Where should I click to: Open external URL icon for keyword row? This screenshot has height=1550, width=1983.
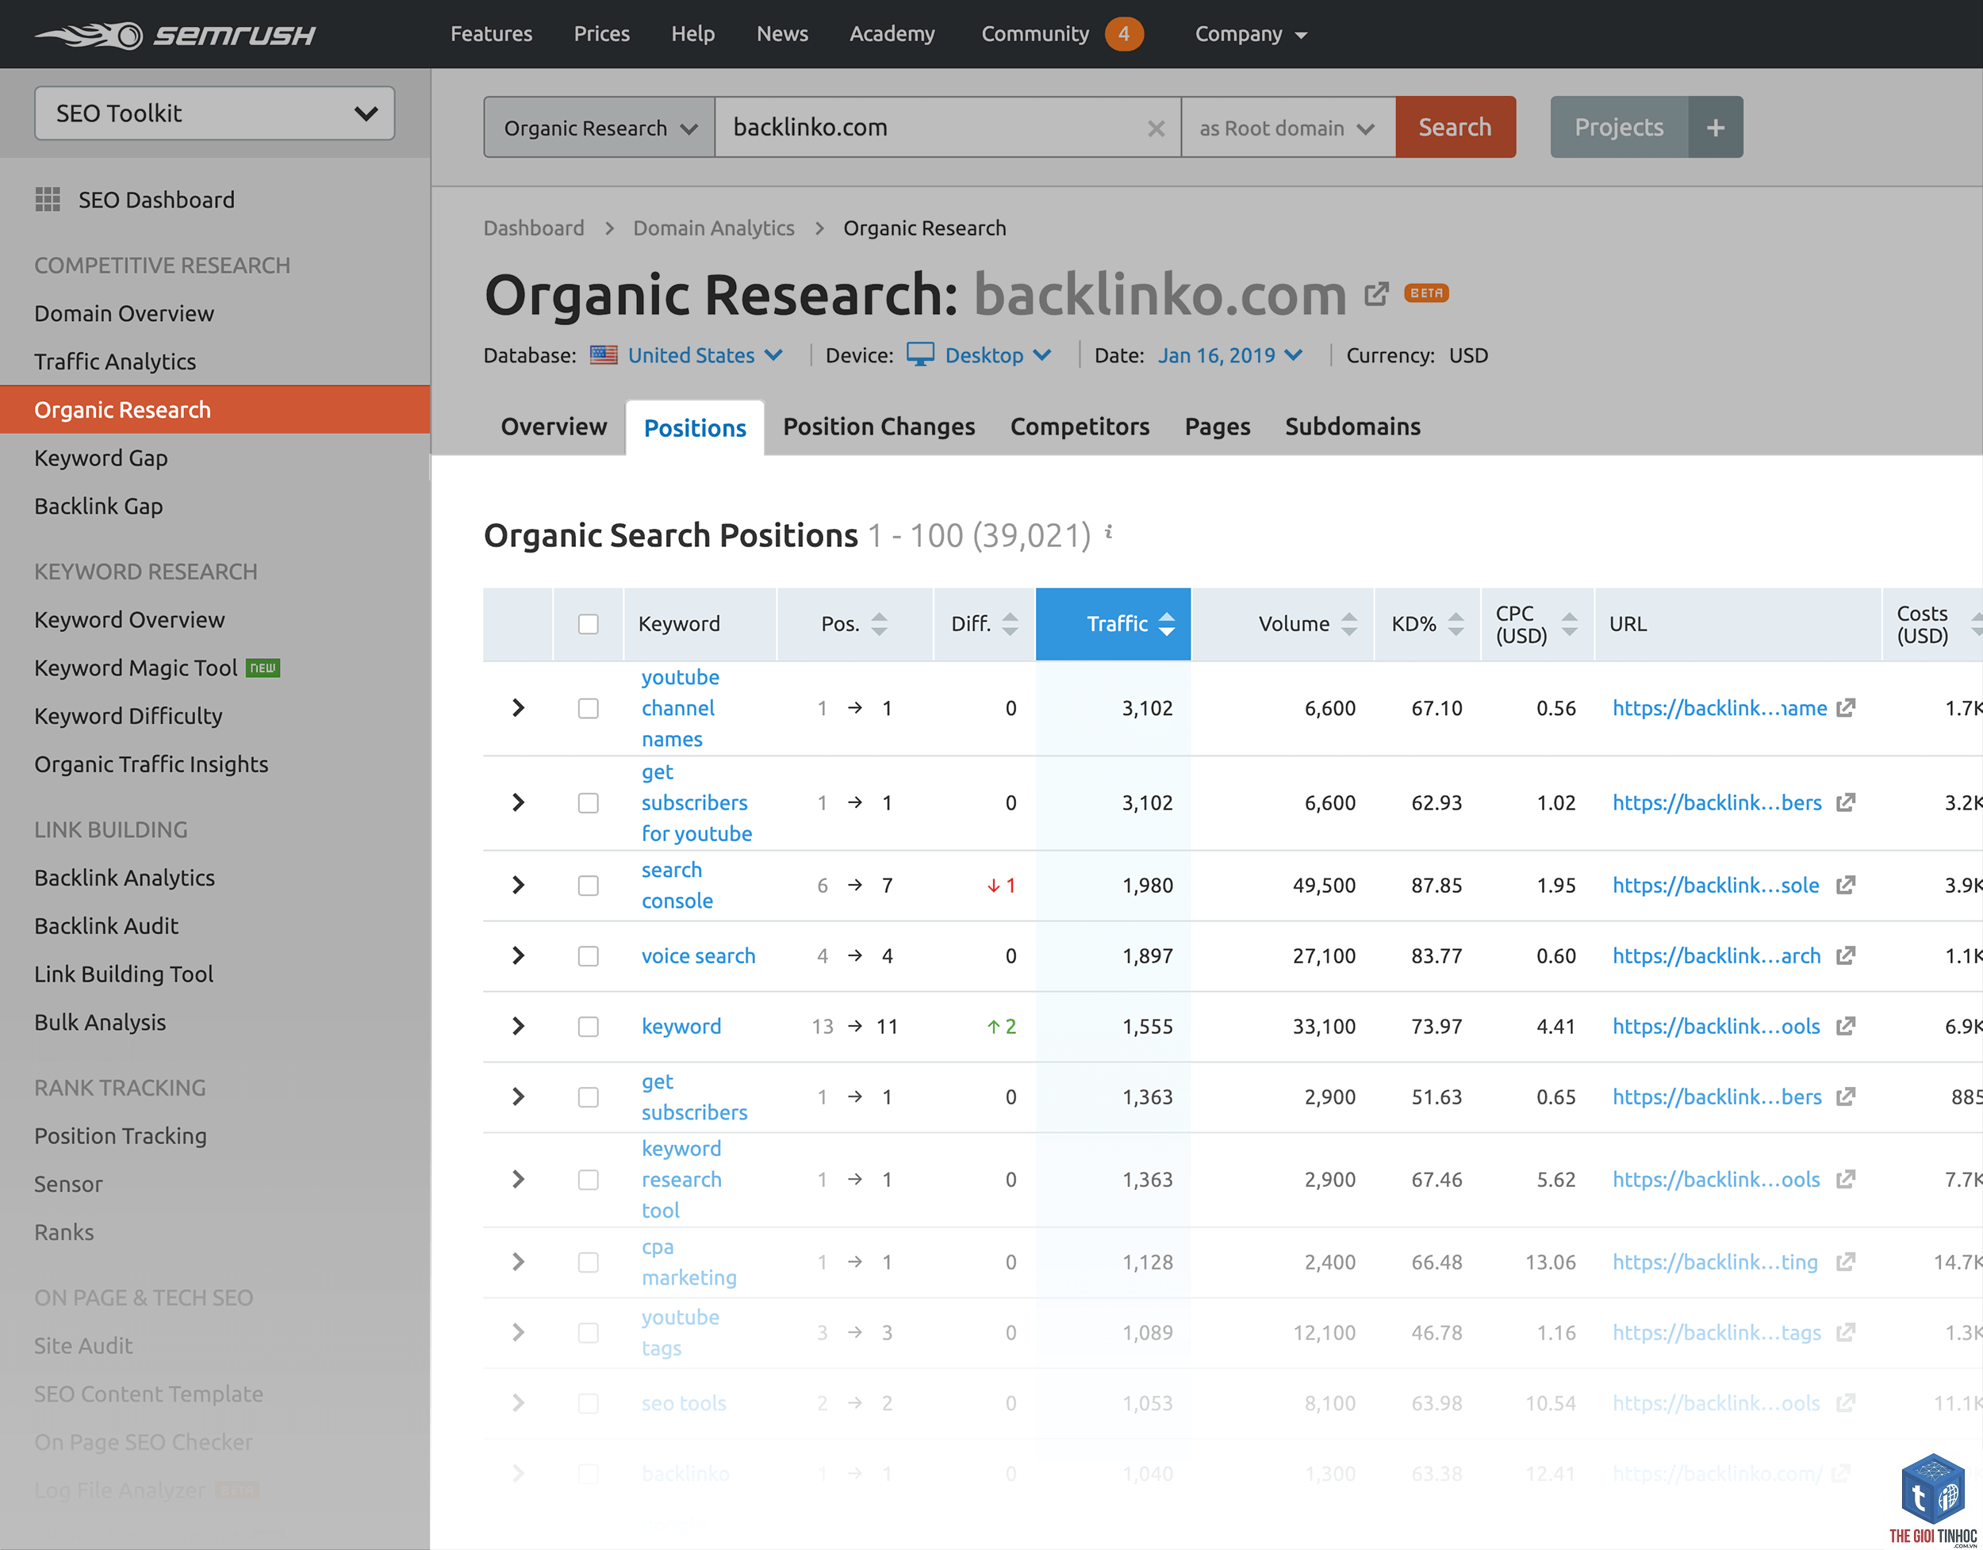[1845, 1027]
